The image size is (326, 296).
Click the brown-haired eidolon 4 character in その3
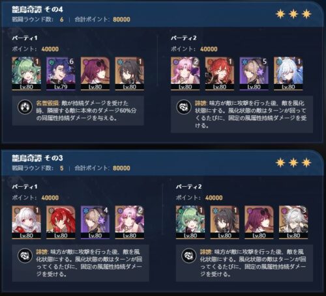point(95,222)
